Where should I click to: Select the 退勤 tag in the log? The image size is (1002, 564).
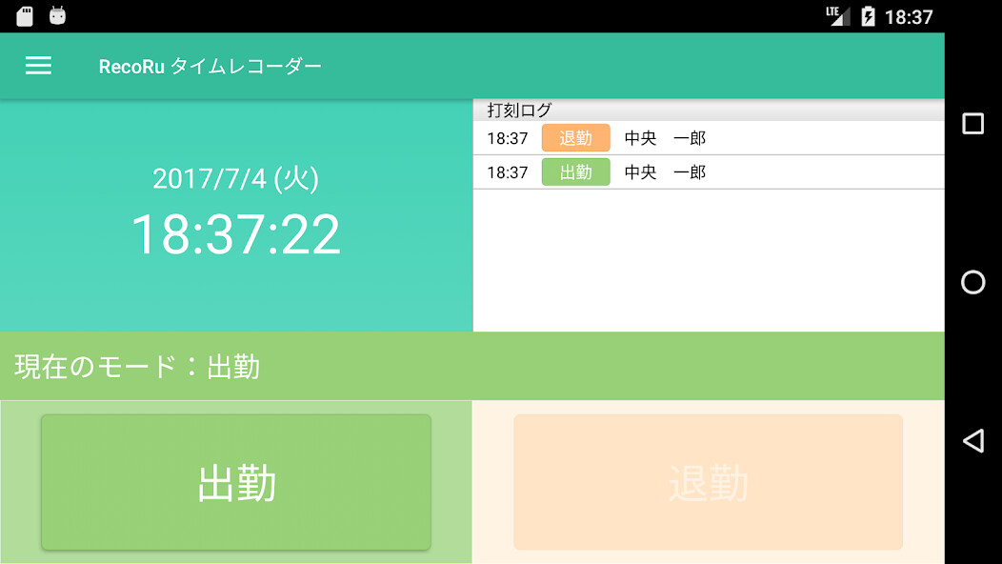click(x=575, y=138)
